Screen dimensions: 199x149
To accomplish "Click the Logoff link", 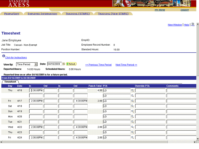I will point(185,10).
